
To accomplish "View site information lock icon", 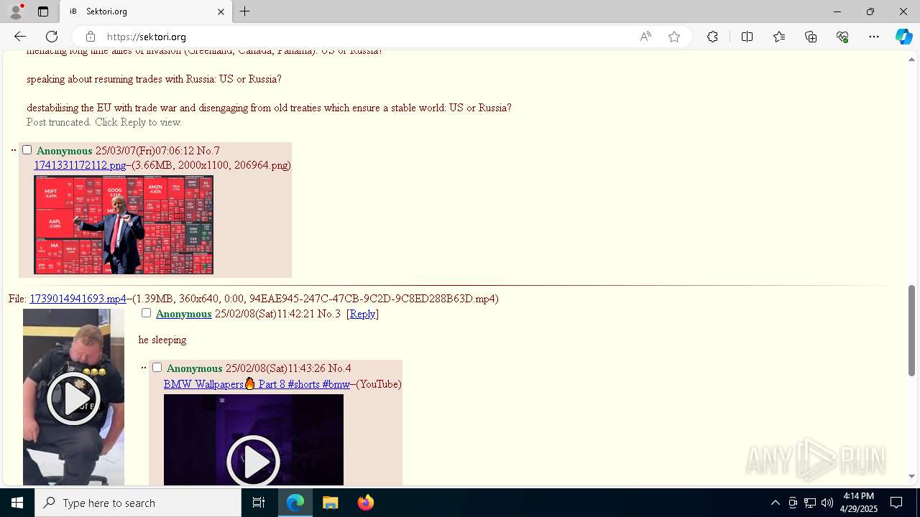I will coord(90,37).
